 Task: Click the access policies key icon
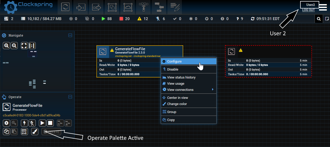[14, 123]
